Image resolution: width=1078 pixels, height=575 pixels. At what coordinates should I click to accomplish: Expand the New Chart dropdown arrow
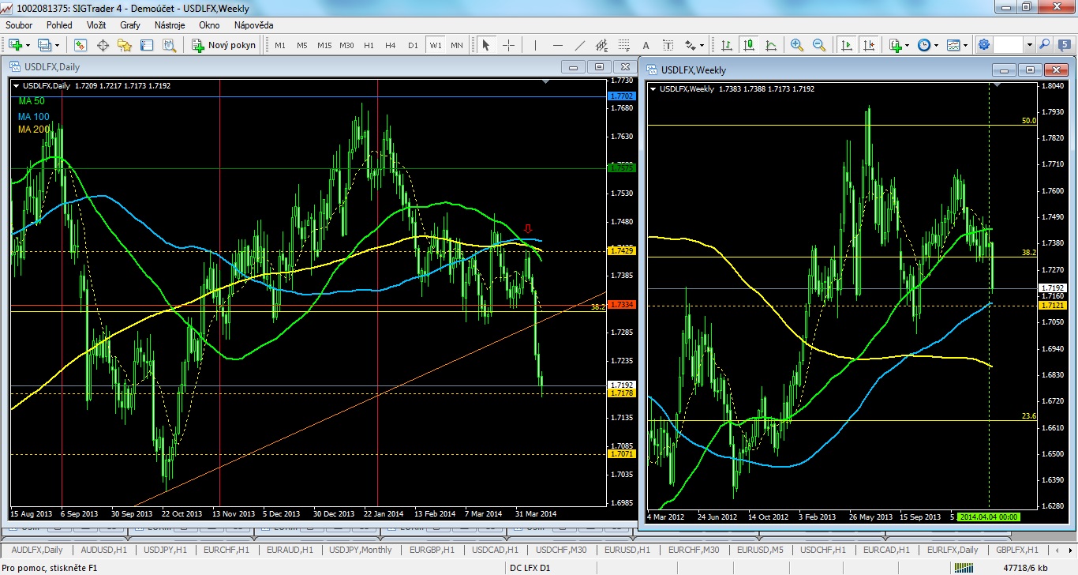[x=27, y=45]
